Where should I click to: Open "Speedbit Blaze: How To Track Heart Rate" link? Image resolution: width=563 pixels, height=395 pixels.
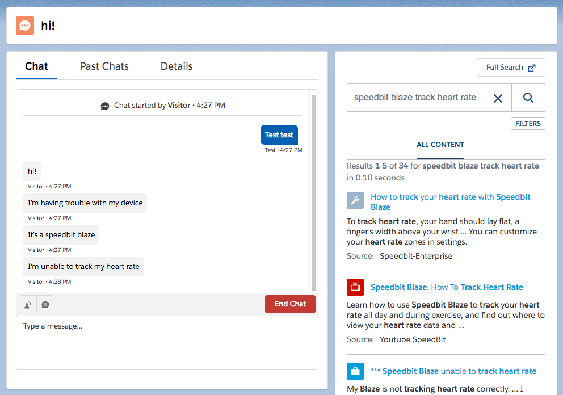tap(447, 287)
